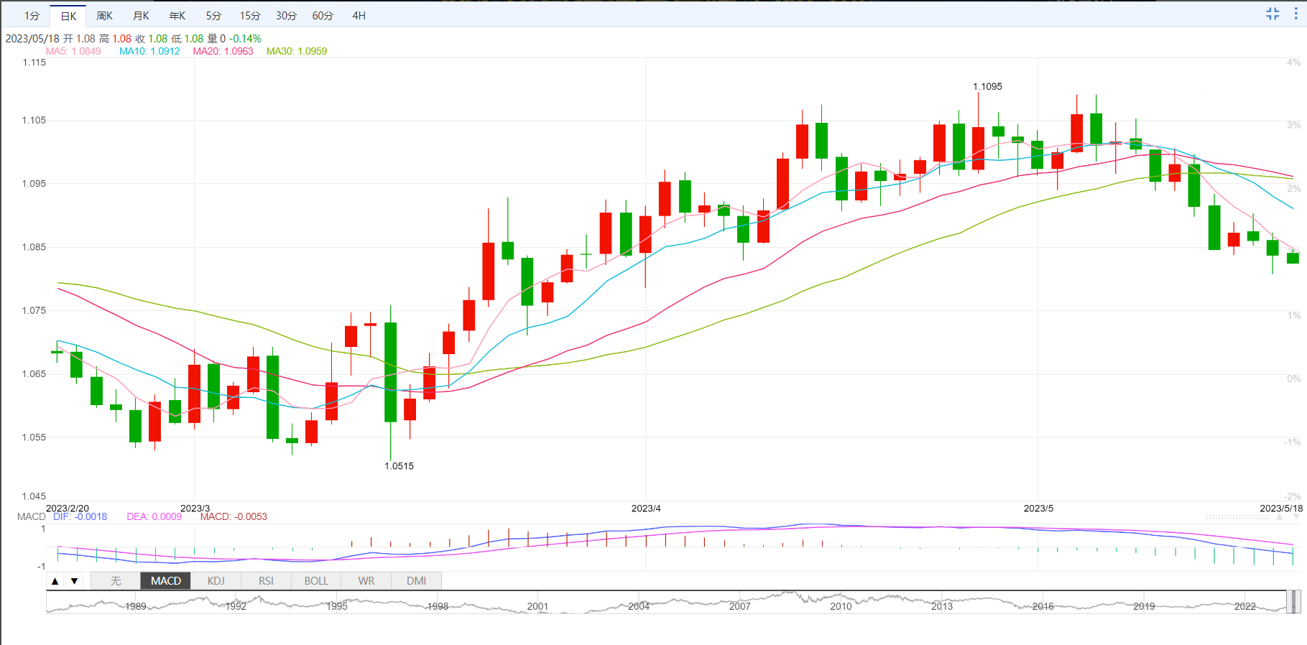1307x645 pixels.
Task: Disable indicators with the 无 button
Action: pyautogui.click(x=116, y=581)
